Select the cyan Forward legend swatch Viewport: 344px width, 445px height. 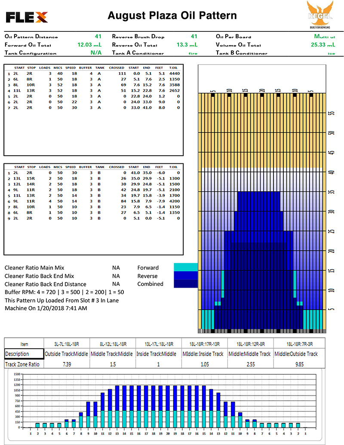pyautogui.click(x=185, y=267)
